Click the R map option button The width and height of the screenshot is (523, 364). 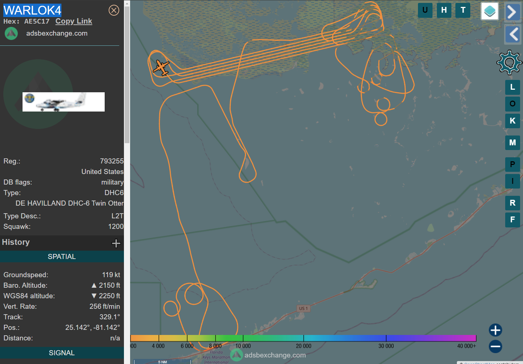tap(512, 203)
